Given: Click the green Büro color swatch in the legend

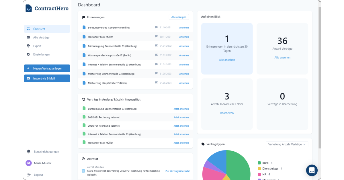Looking at the screenshot, I should point(259,163).
